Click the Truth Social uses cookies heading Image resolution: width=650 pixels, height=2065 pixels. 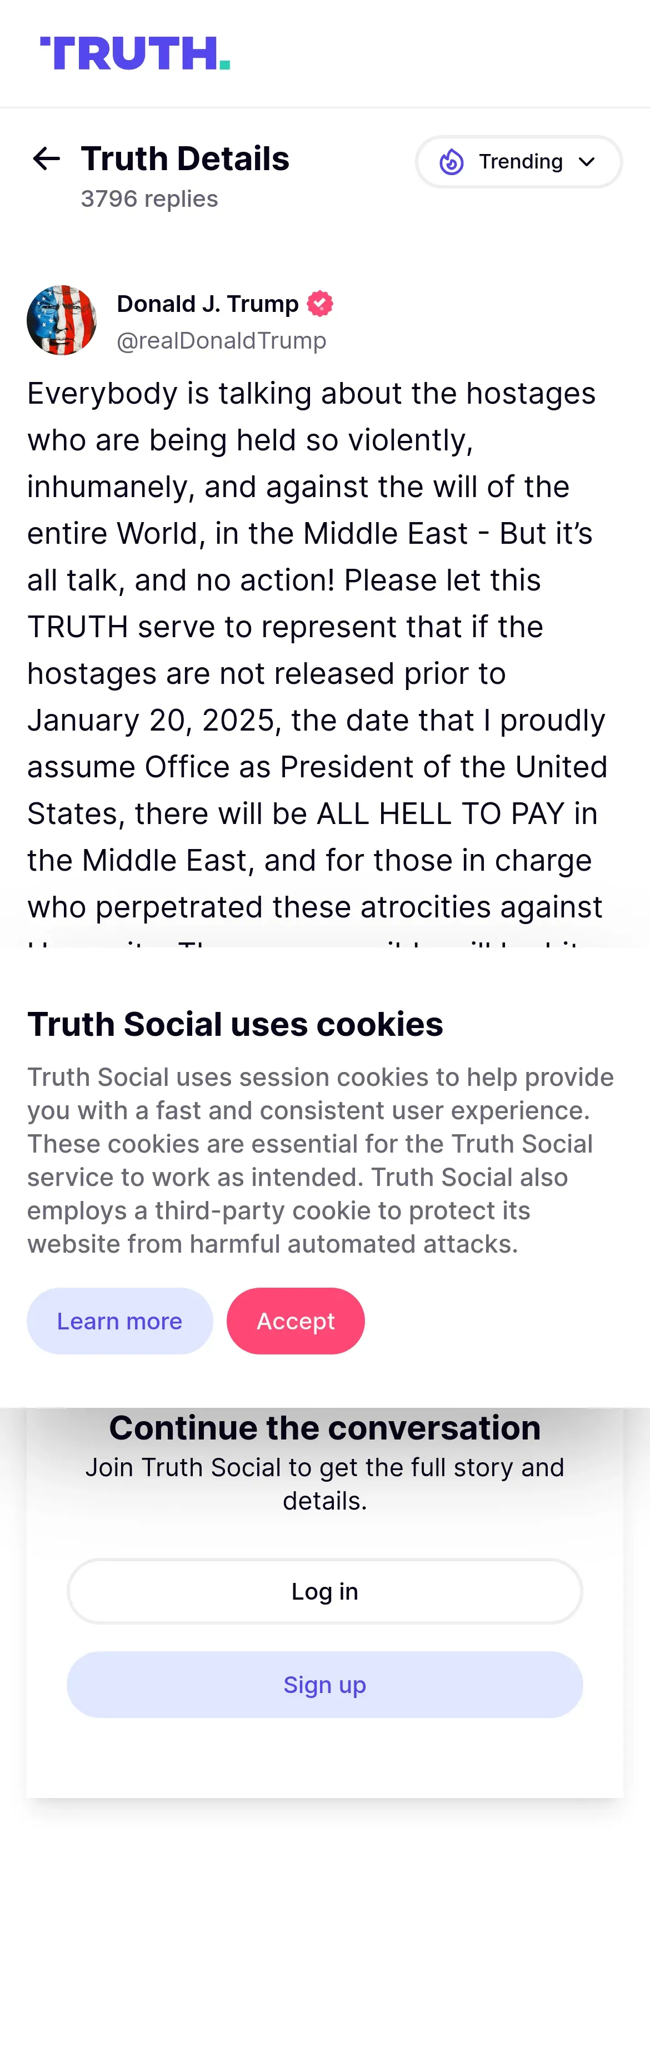[236, 1024]
